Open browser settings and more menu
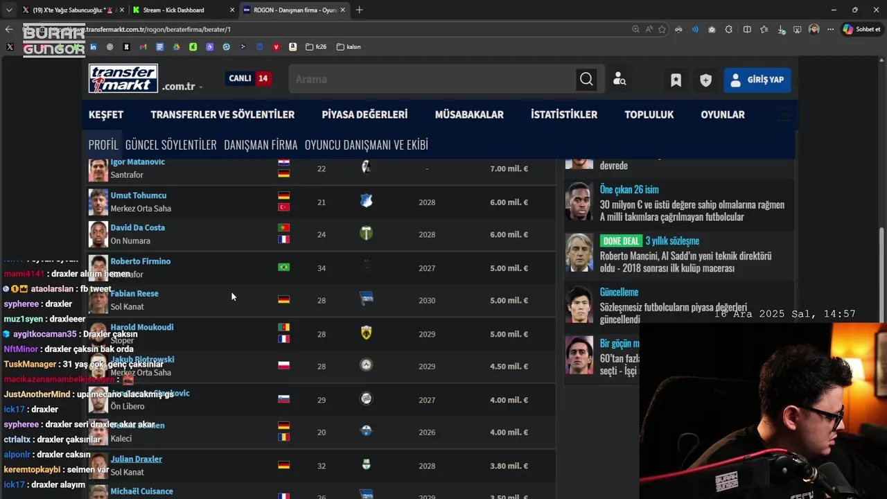This screenshot has height=499, width=887. tap(830, 29)
